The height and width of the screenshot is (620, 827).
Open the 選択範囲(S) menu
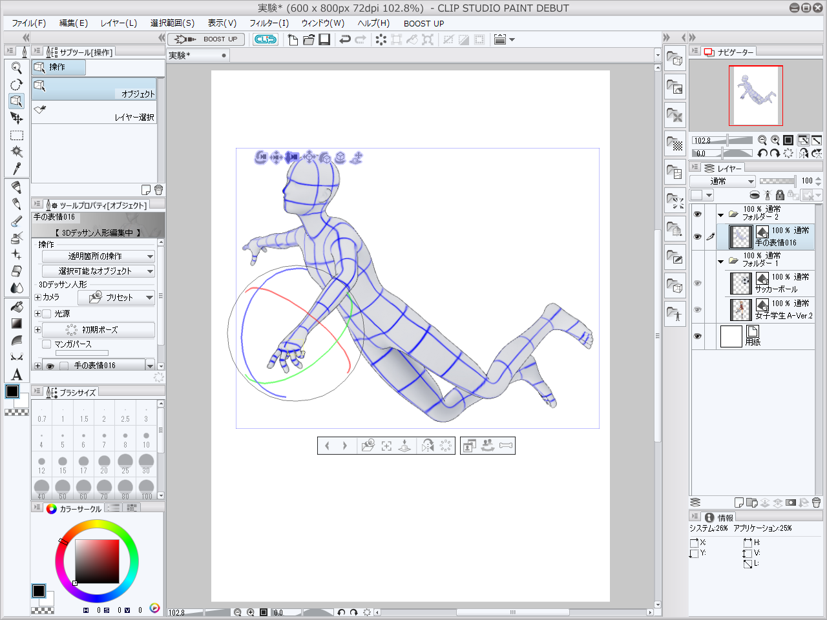pyautogui.click(x=173, y=23)
